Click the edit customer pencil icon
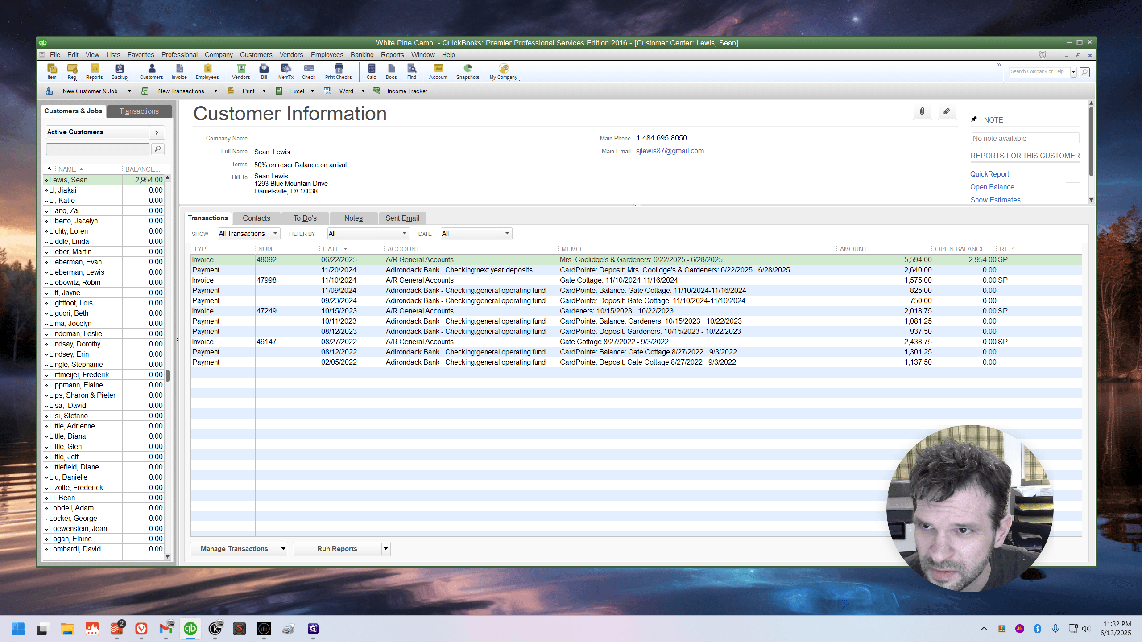Viewport: 1142px width, 642px height. (947, 111)
